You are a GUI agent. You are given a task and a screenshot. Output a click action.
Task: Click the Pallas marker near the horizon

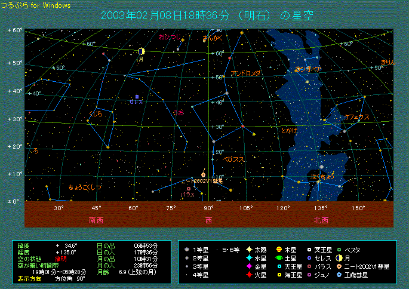coord(189,189)
